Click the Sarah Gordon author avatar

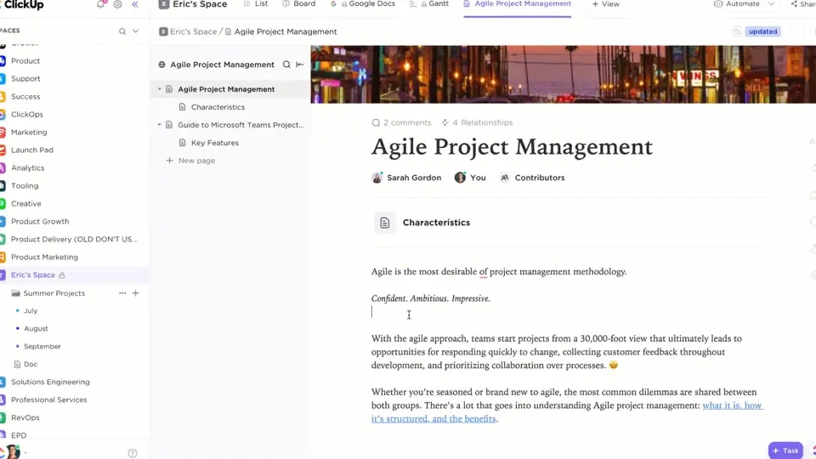point(377,178)
